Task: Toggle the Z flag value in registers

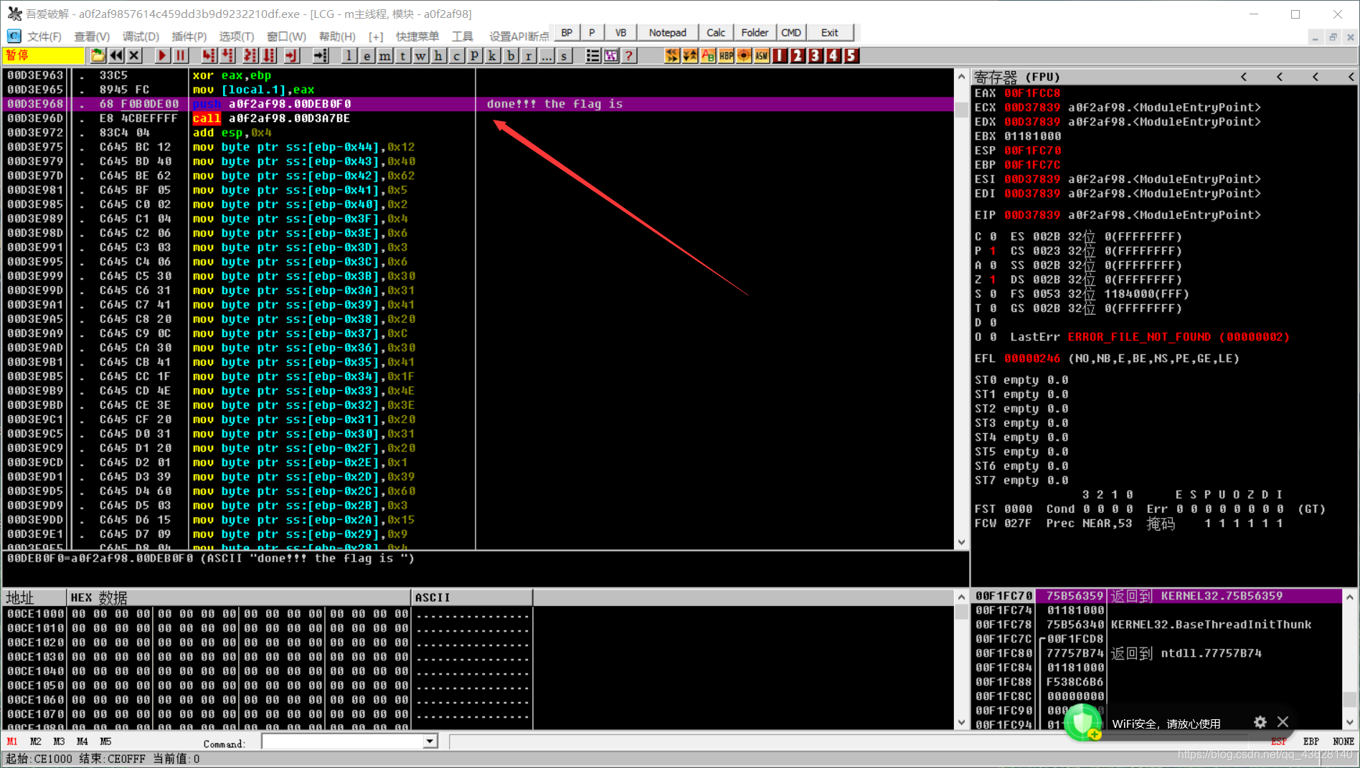Action: 993,280
